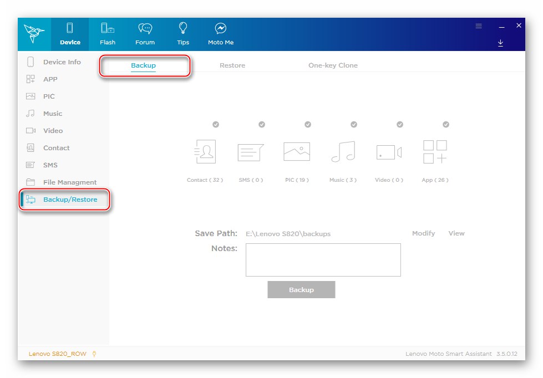Open File Managment in sidebar
This screenshot has width=543, height=378.
[63, 182]
